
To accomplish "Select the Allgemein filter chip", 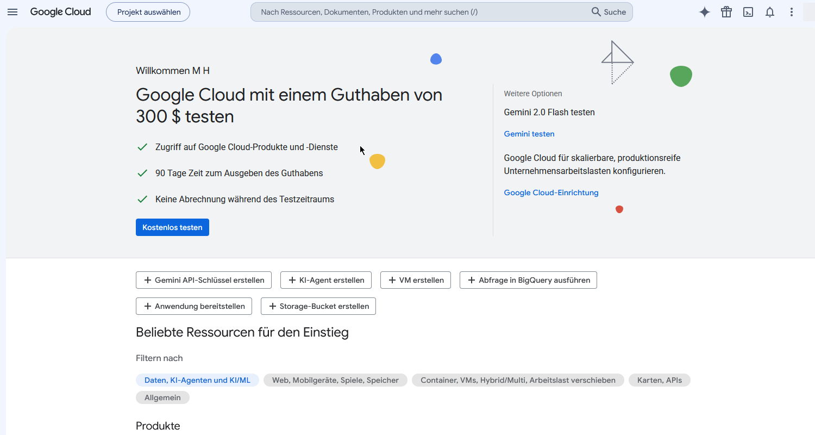I will [162, 397].
